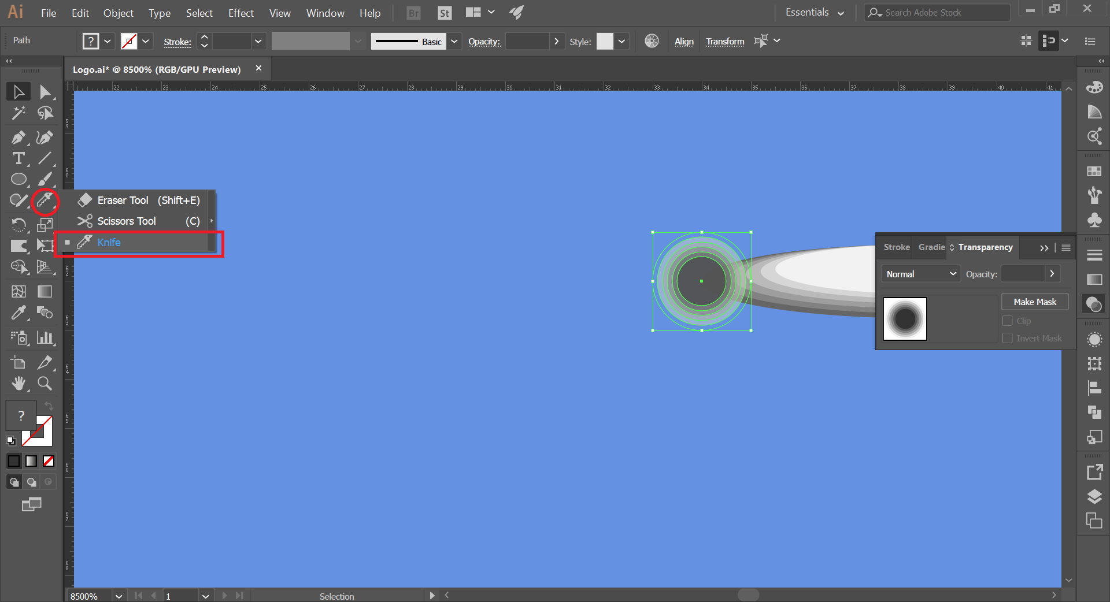Select the Direct Selection tool
This screenshot has height=602, width=1110.
[45, 92]
